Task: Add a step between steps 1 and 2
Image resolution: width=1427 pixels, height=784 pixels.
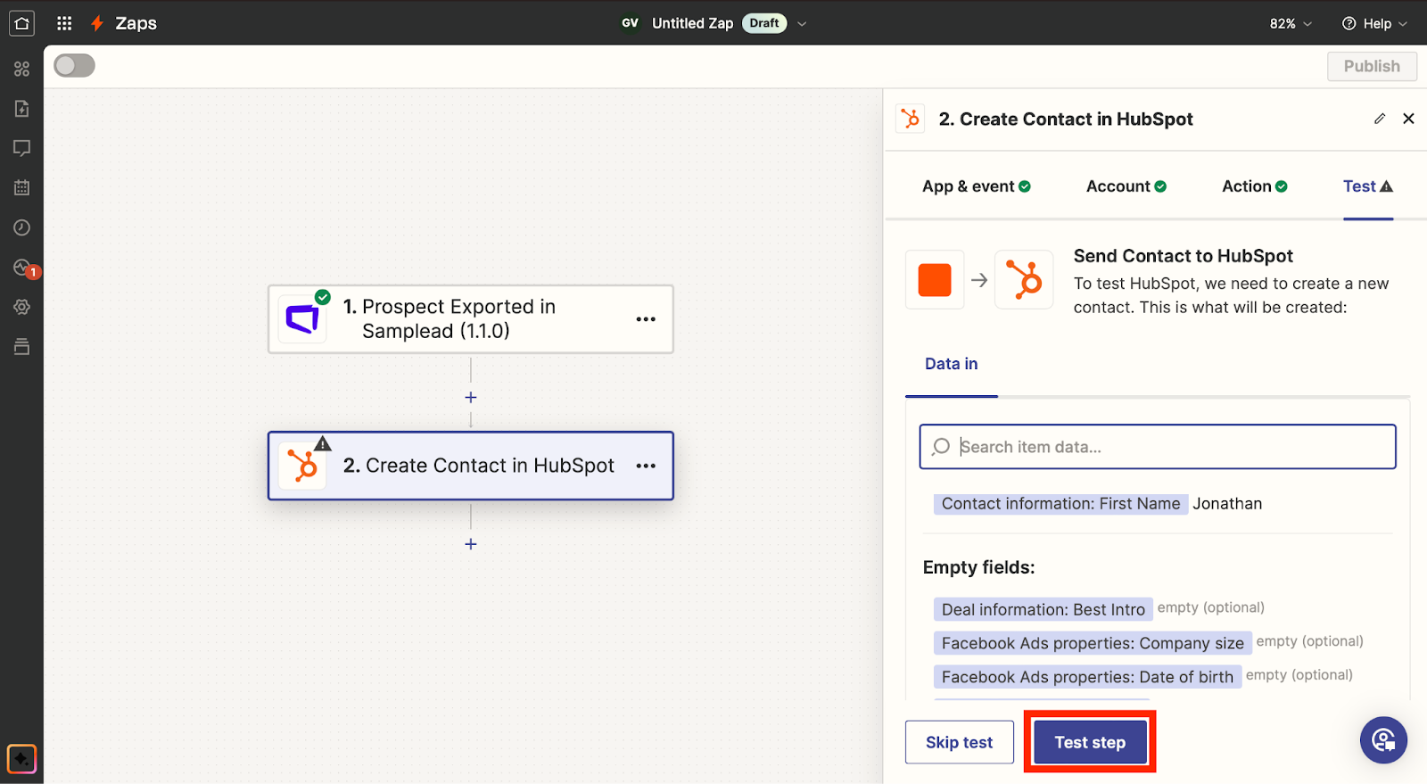Action: point(471,398)
